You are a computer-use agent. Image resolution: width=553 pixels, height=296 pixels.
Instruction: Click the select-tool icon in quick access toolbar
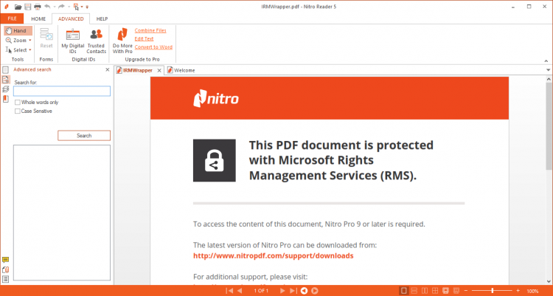76,7
